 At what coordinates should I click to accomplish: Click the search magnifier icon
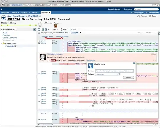coord(135,9)
